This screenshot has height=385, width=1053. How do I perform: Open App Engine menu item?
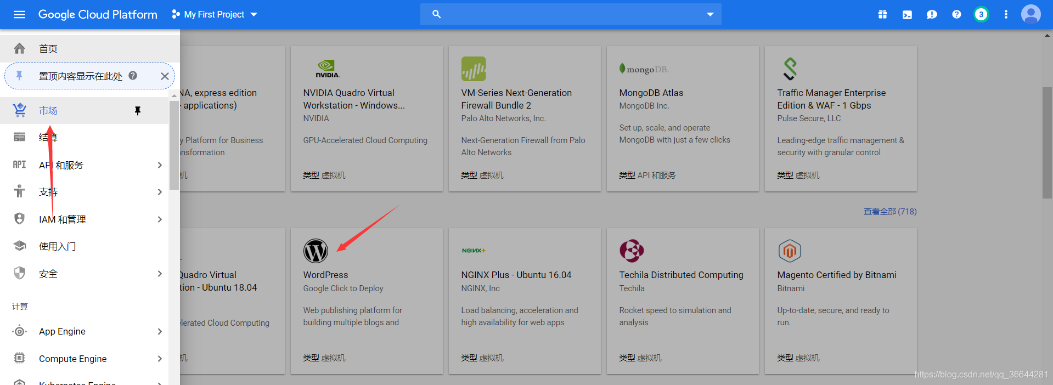(84, 331)
